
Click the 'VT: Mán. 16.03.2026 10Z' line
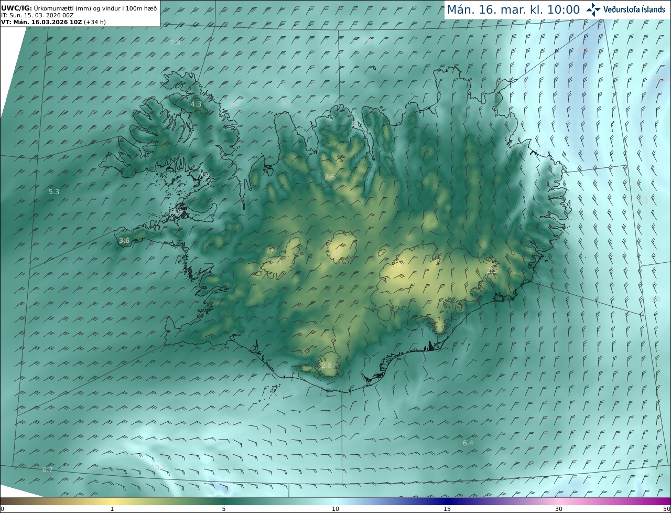pyautogui.click(x=53, y=23)
